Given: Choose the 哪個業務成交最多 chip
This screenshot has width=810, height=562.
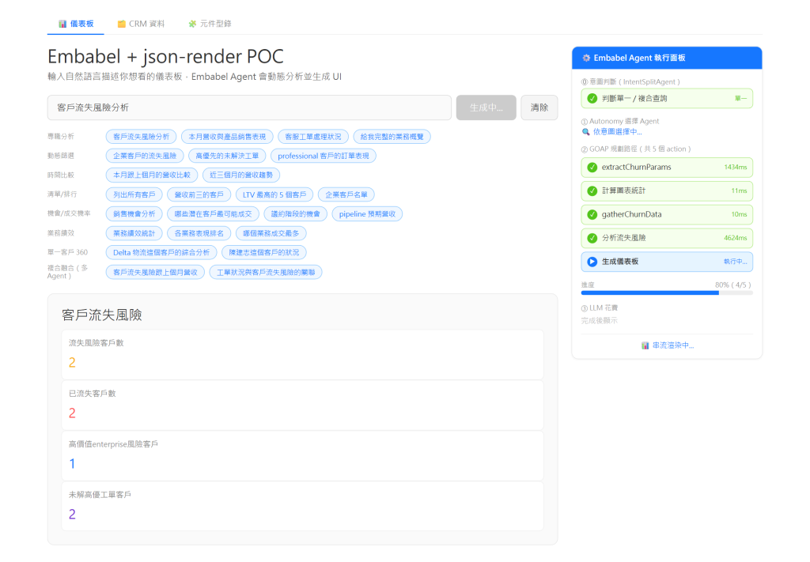Looking at the screenshot, I should (271, 233).
